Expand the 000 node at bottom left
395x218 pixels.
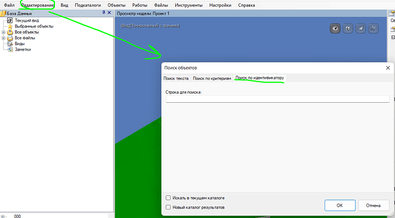(3, 216)
